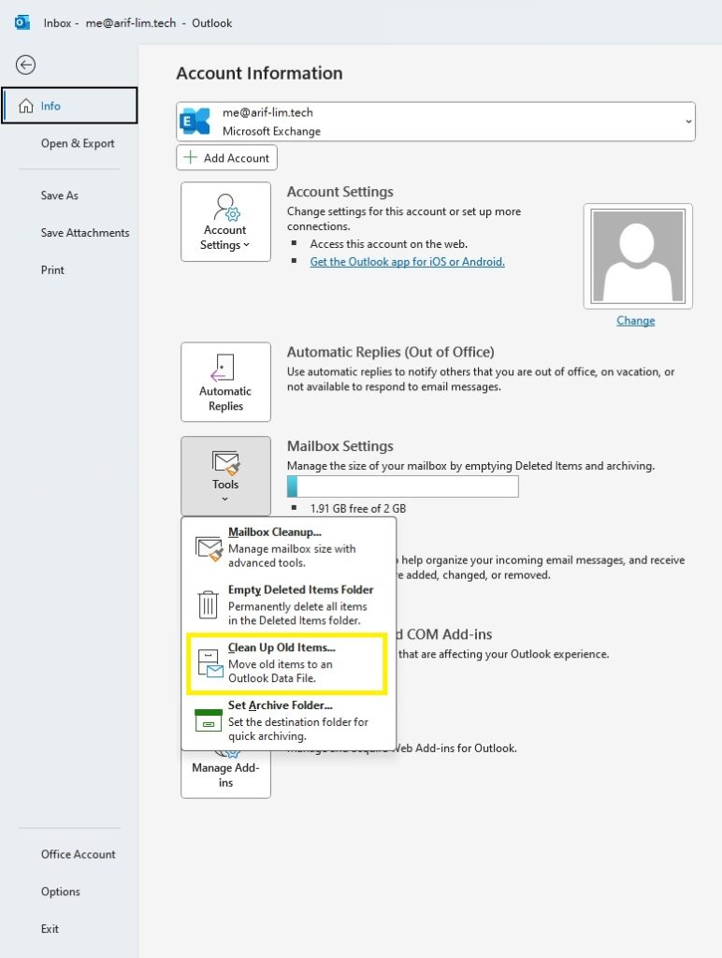This screenshot has width=722, height=958.
Task: Click the Automatic Replies button
Action: [225, 382]
